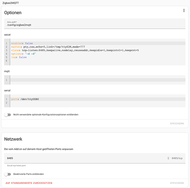190x188 pixels.
Task: Click the 'Socat tcp-listen port' helper text
Action: point(17,165)
